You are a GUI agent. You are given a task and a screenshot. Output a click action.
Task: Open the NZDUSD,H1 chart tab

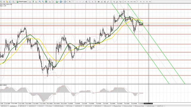click(x=98, y=106)
